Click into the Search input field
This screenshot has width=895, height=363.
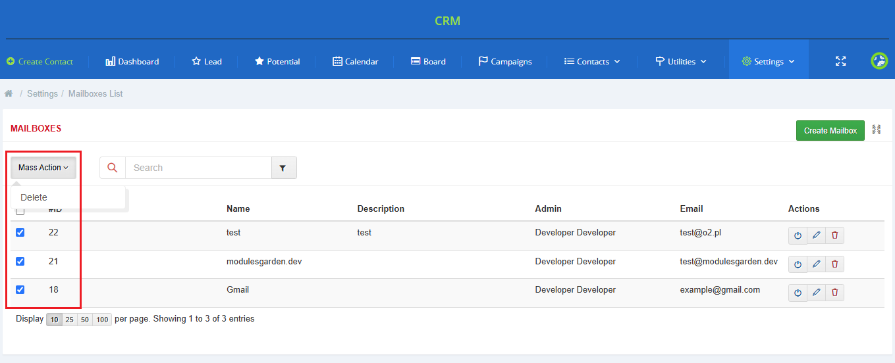tap(198, 168)
